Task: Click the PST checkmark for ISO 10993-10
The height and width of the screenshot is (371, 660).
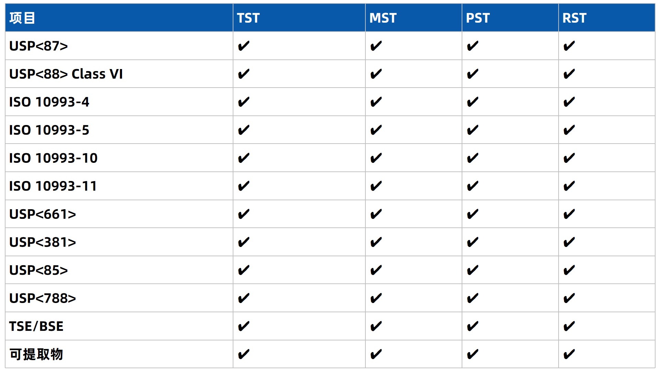Action: [x=473, y=158]
